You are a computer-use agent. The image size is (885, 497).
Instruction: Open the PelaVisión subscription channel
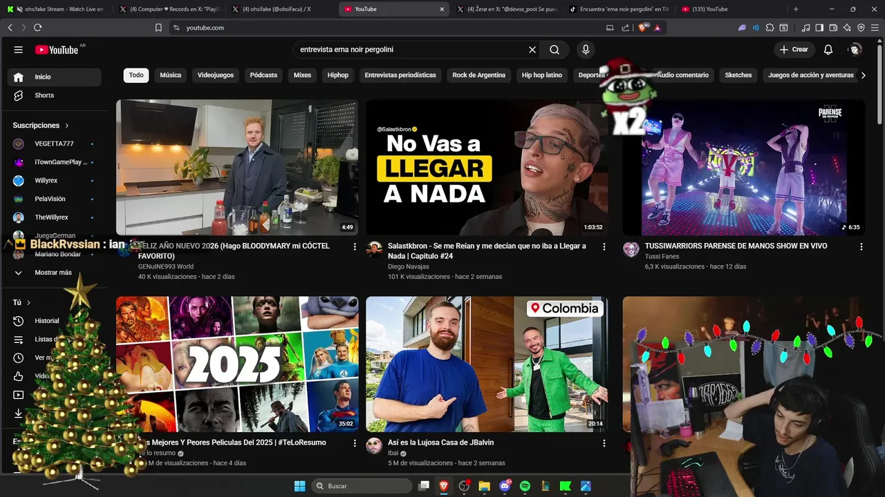(54, 199)
